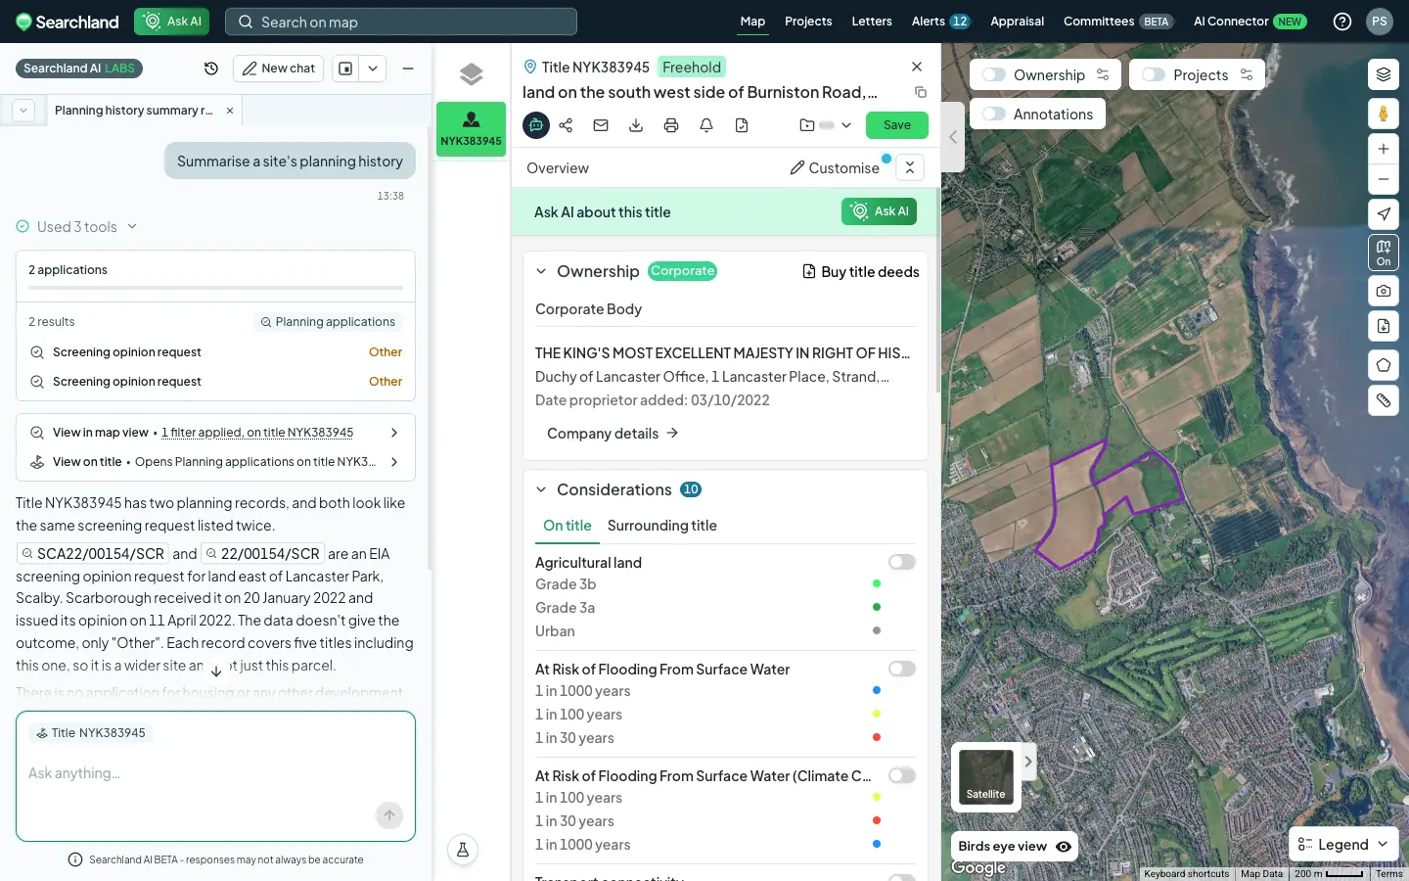This screenshot has height=881, width=1409.
Task: Click the alert bell icon
Action: 706,125
